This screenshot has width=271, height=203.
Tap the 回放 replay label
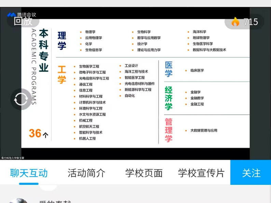pyautogui.click(x=23, y=21)
